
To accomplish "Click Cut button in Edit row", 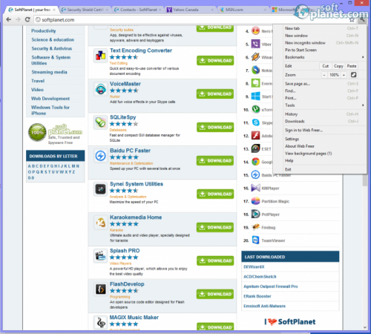I will click(326, 66).
